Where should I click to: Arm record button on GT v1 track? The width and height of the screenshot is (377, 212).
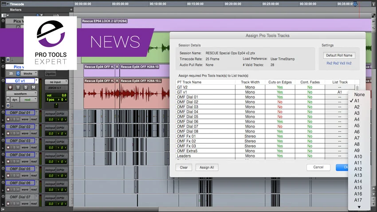tap(10, 87)
